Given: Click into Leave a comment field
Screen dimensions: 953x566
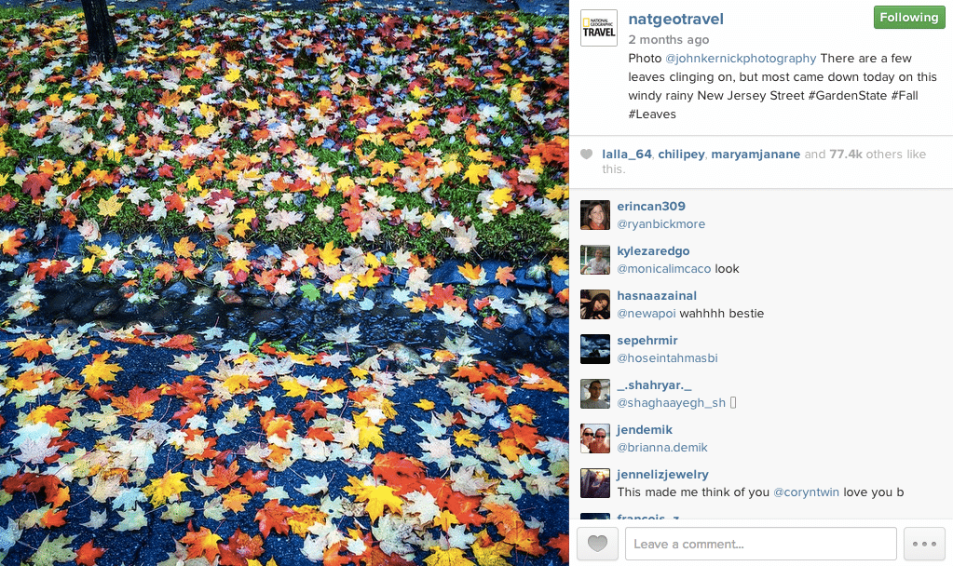Looking at the screenshot, I should pyautogui.click(x=761, y=544).
